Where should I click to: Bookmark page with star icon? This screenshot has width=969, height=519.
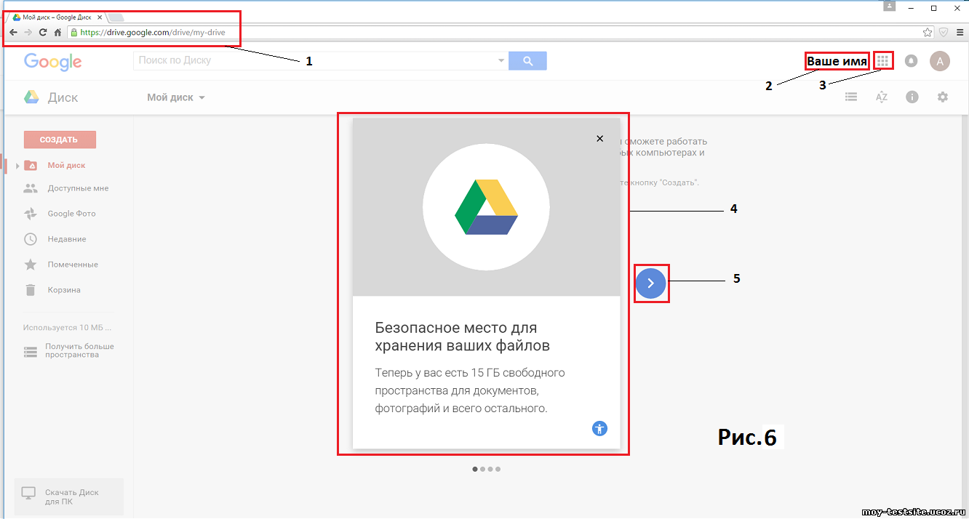(928, 32)
